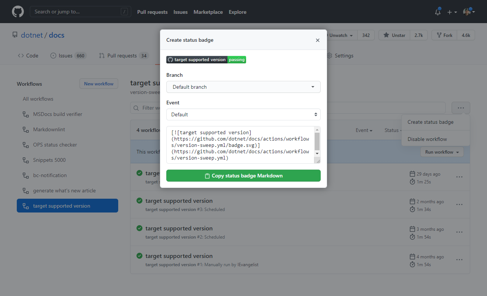The height and width of the screenshot is (296, 487).
Task: Expand the Run workflow dropdown
Action: pyautogui.click(x=442, y=152)
